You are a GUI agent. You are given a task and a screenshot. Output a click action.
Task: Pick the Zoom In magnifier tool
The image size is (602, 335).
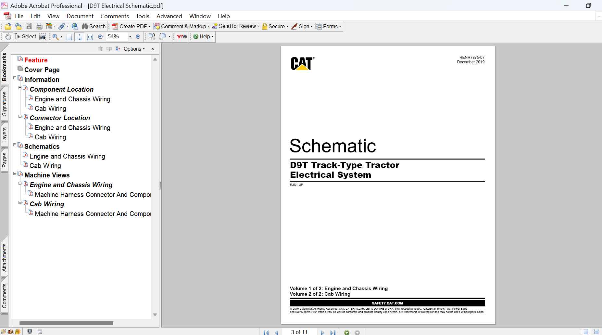coord(56,37)
